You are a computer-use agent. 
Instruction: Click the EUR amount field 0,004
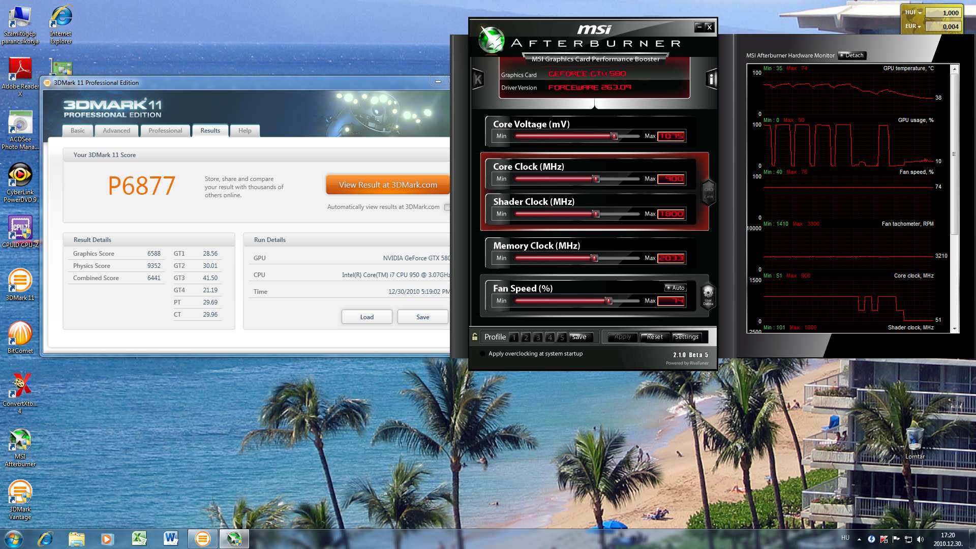point(943,26)
